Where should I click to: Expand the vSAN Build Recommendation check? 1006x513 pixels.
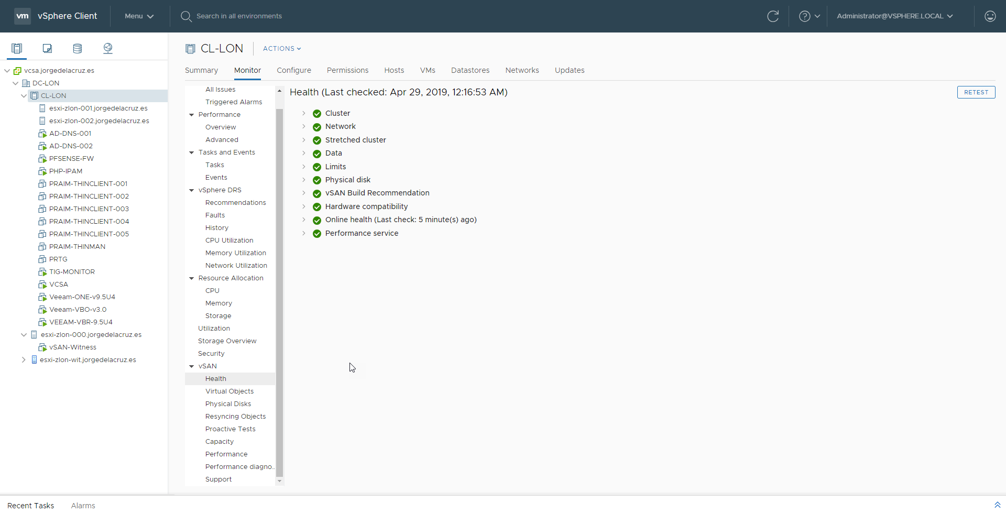coord(303,193)
